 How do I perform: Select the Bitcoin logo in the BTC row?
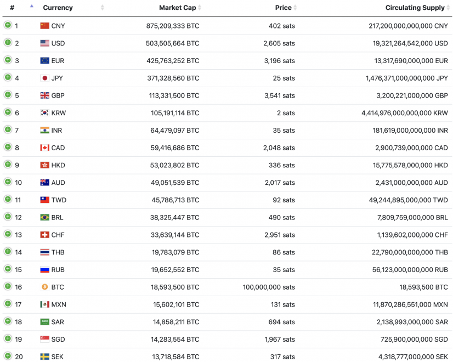pos(44,287)
